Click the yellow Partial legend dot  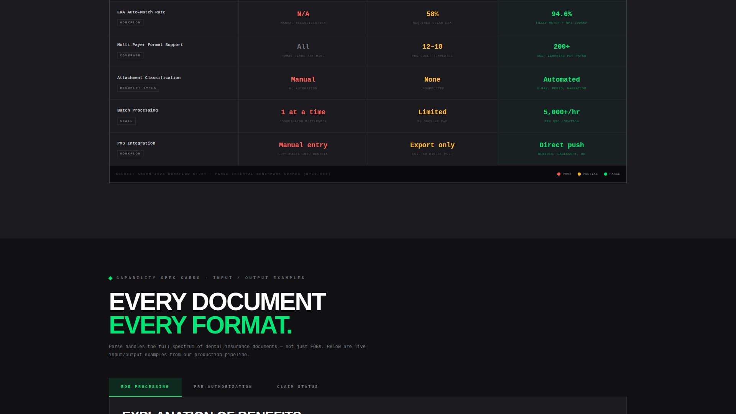579,174
